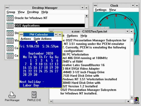The image size is (141, 106).
Task: Select day 15 in PM Calendar
Action: [x=30, y=67]
